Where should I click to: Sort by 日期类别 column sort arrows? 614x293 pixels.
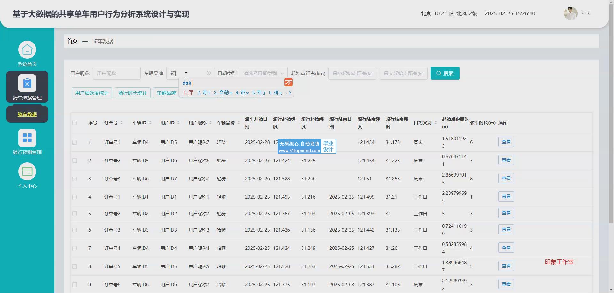coord(436,123)
